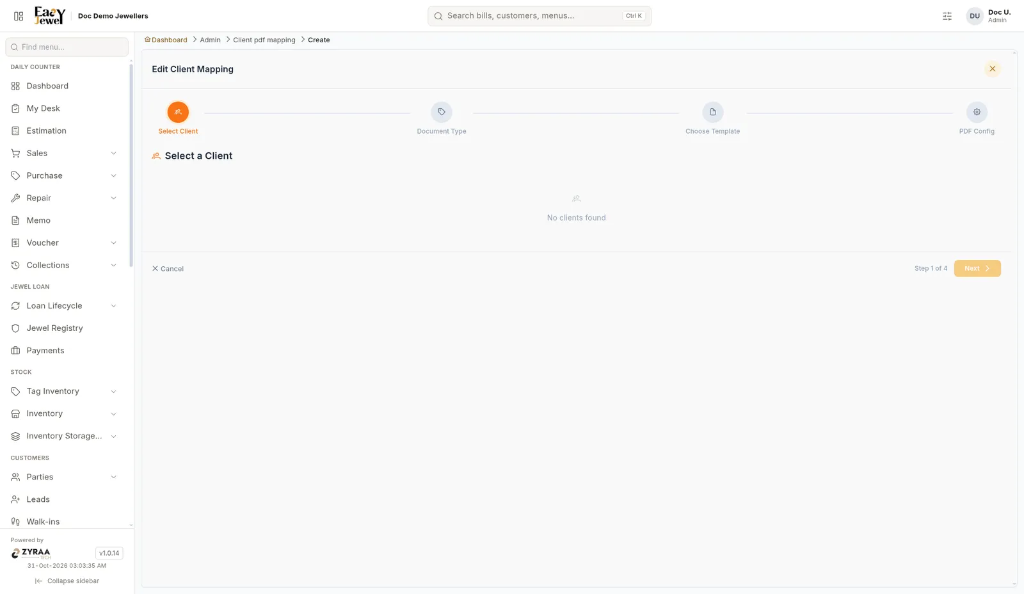Click the No clients found message
Screen dimensions: 1024x594
point(576,218)
